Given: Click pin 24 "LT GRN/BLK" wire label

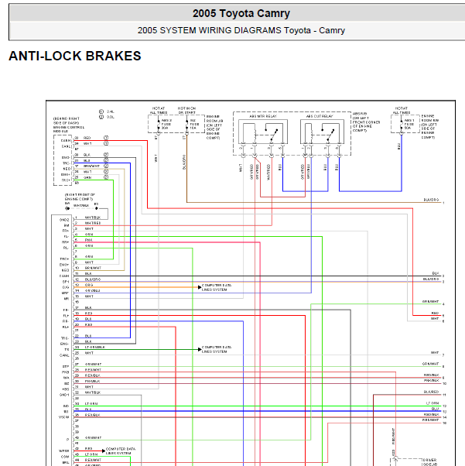Looking at the screenshot, I should pos(95,347).
